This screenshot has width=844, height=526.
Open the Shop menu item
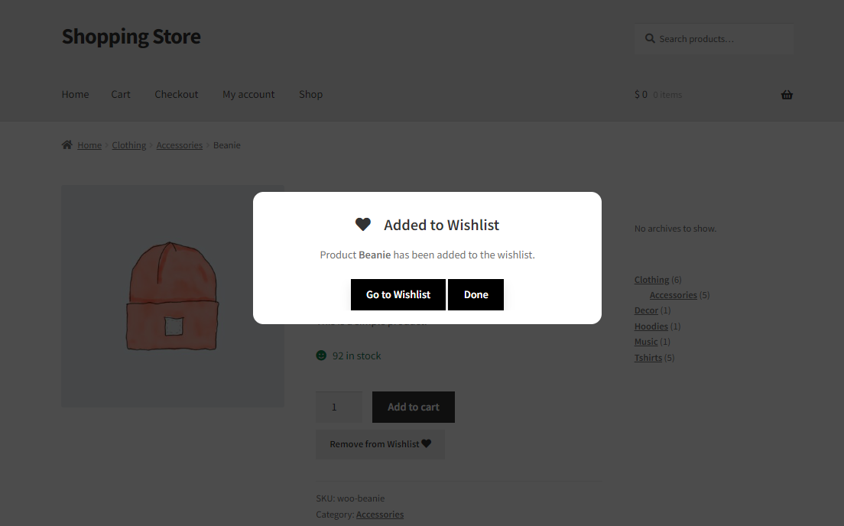310,94
